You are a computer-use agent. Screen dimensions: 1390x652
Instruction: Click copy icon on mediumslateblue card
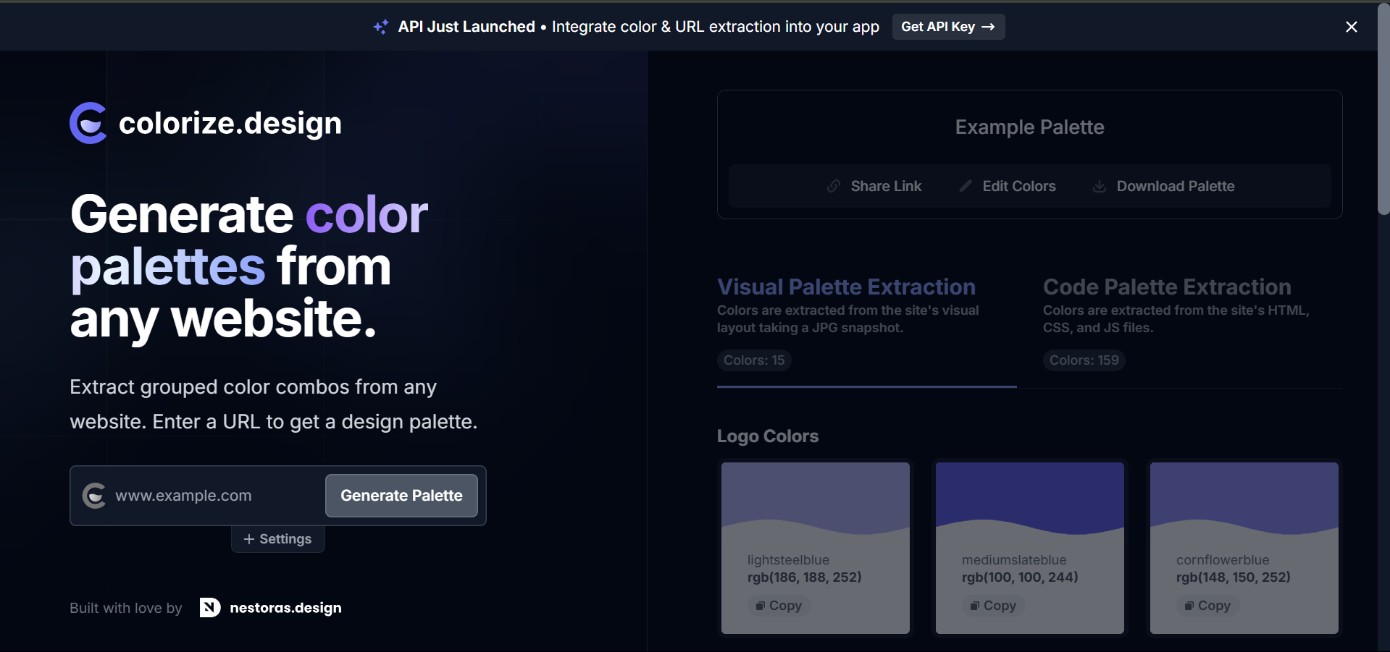point(974,606)
